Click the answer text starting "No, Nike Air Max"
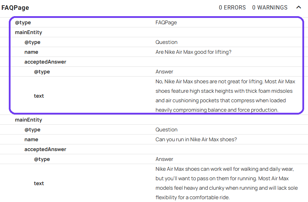Image resolution: width=308 pixels, height=202 pixels. point(225,96)
